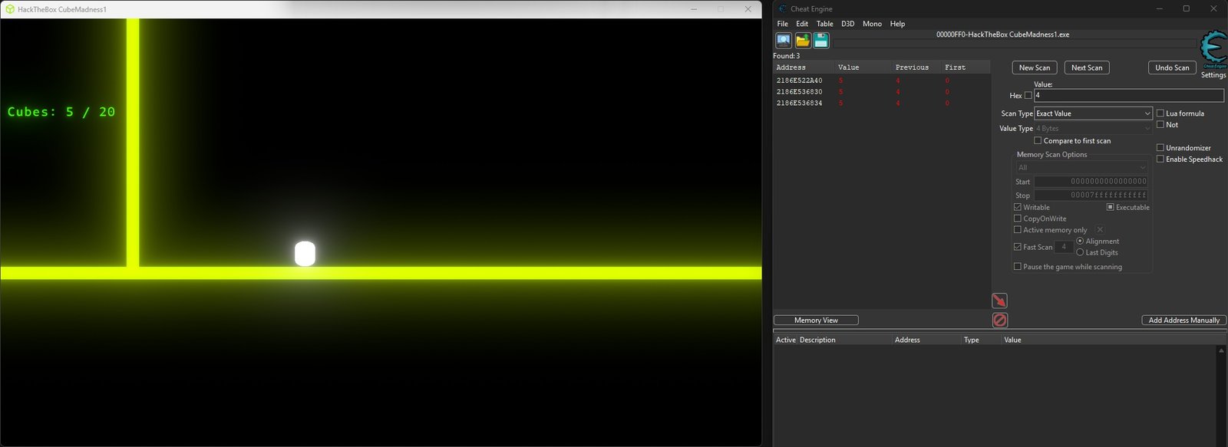Click into the scan Value input field

1128,96
